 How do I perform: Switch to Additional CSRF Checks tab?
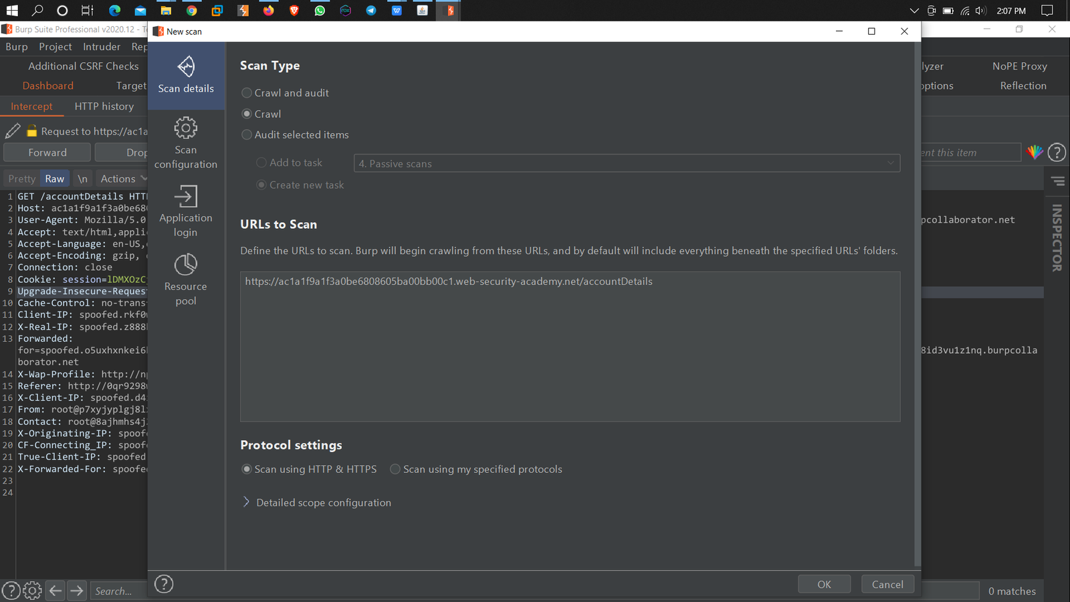[x=84, y=66]
